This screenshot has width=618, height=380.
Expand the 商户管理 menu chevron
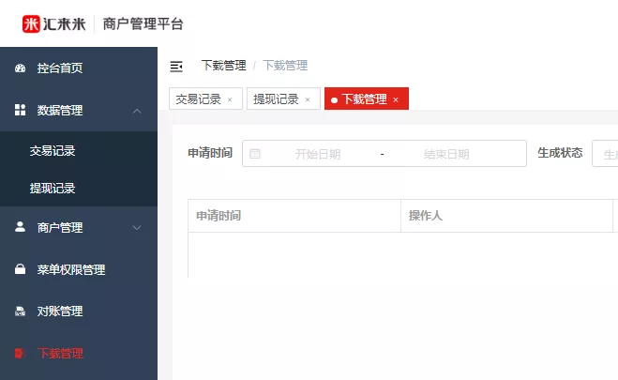pos(137,227)
